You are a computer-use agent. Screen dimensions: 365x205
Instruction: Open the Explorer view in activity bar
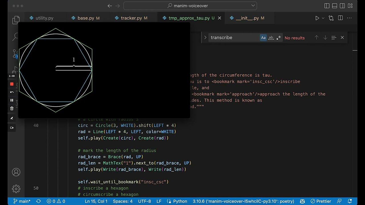(16, 20)
